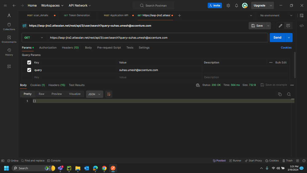
Task: Click the Send button
Action: (x=277, y=38)
